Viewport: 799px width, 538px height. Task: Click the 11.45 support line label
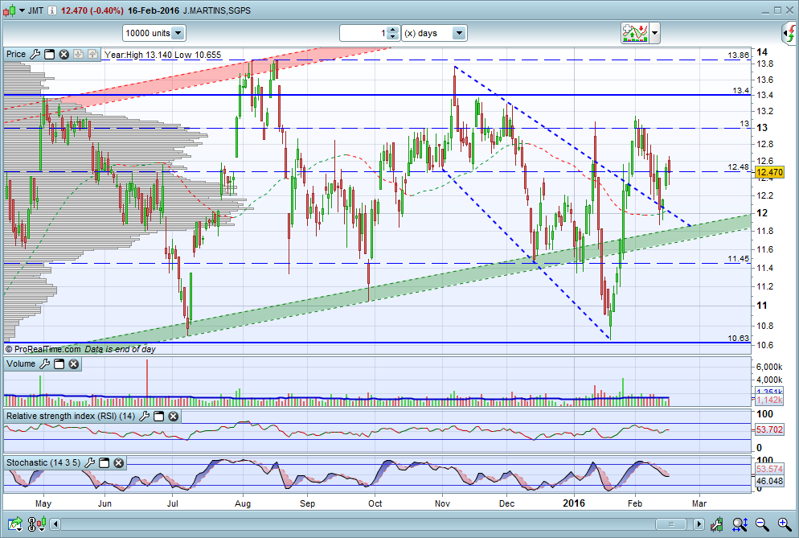pyautogui.click(x=739, y=259)
